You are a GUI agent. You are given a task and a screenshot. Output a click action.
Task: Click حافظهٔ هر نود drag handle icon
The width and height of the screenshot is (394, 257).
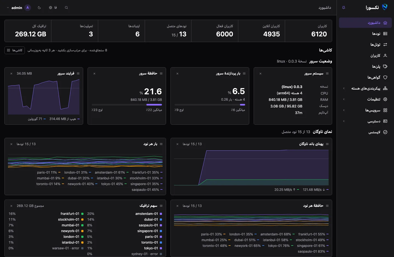327,206
